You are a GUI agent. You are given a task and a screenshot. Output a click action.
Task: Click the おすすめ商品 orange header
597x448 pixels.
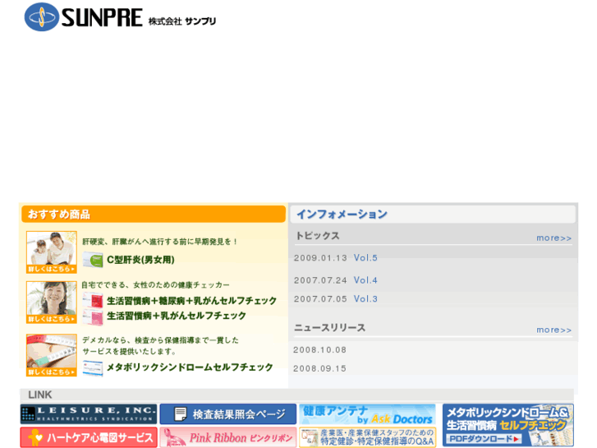(154, 215)
